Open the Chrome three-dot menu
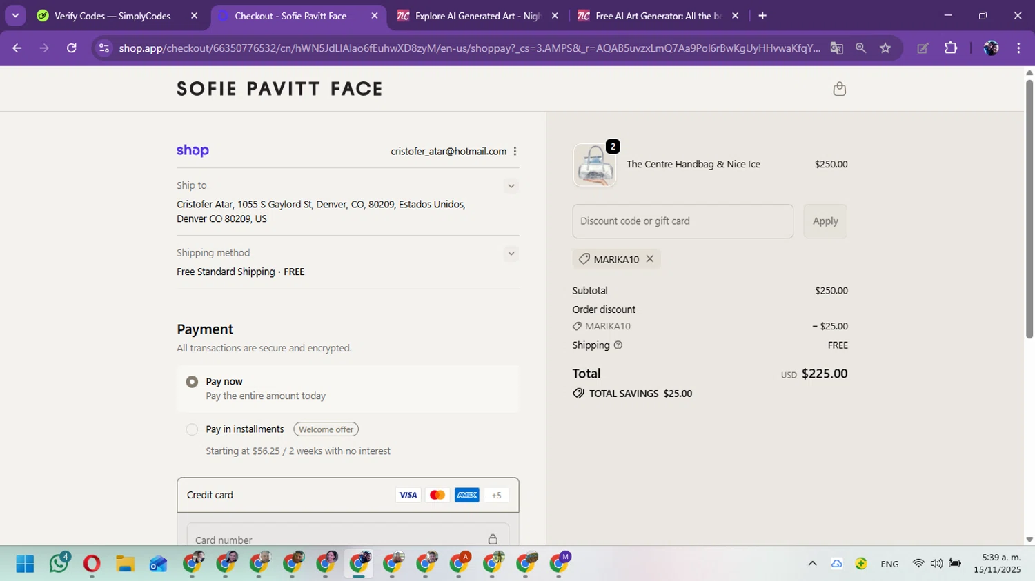1035x581 pixels. pyautogui.click(x=1018, y=48)
